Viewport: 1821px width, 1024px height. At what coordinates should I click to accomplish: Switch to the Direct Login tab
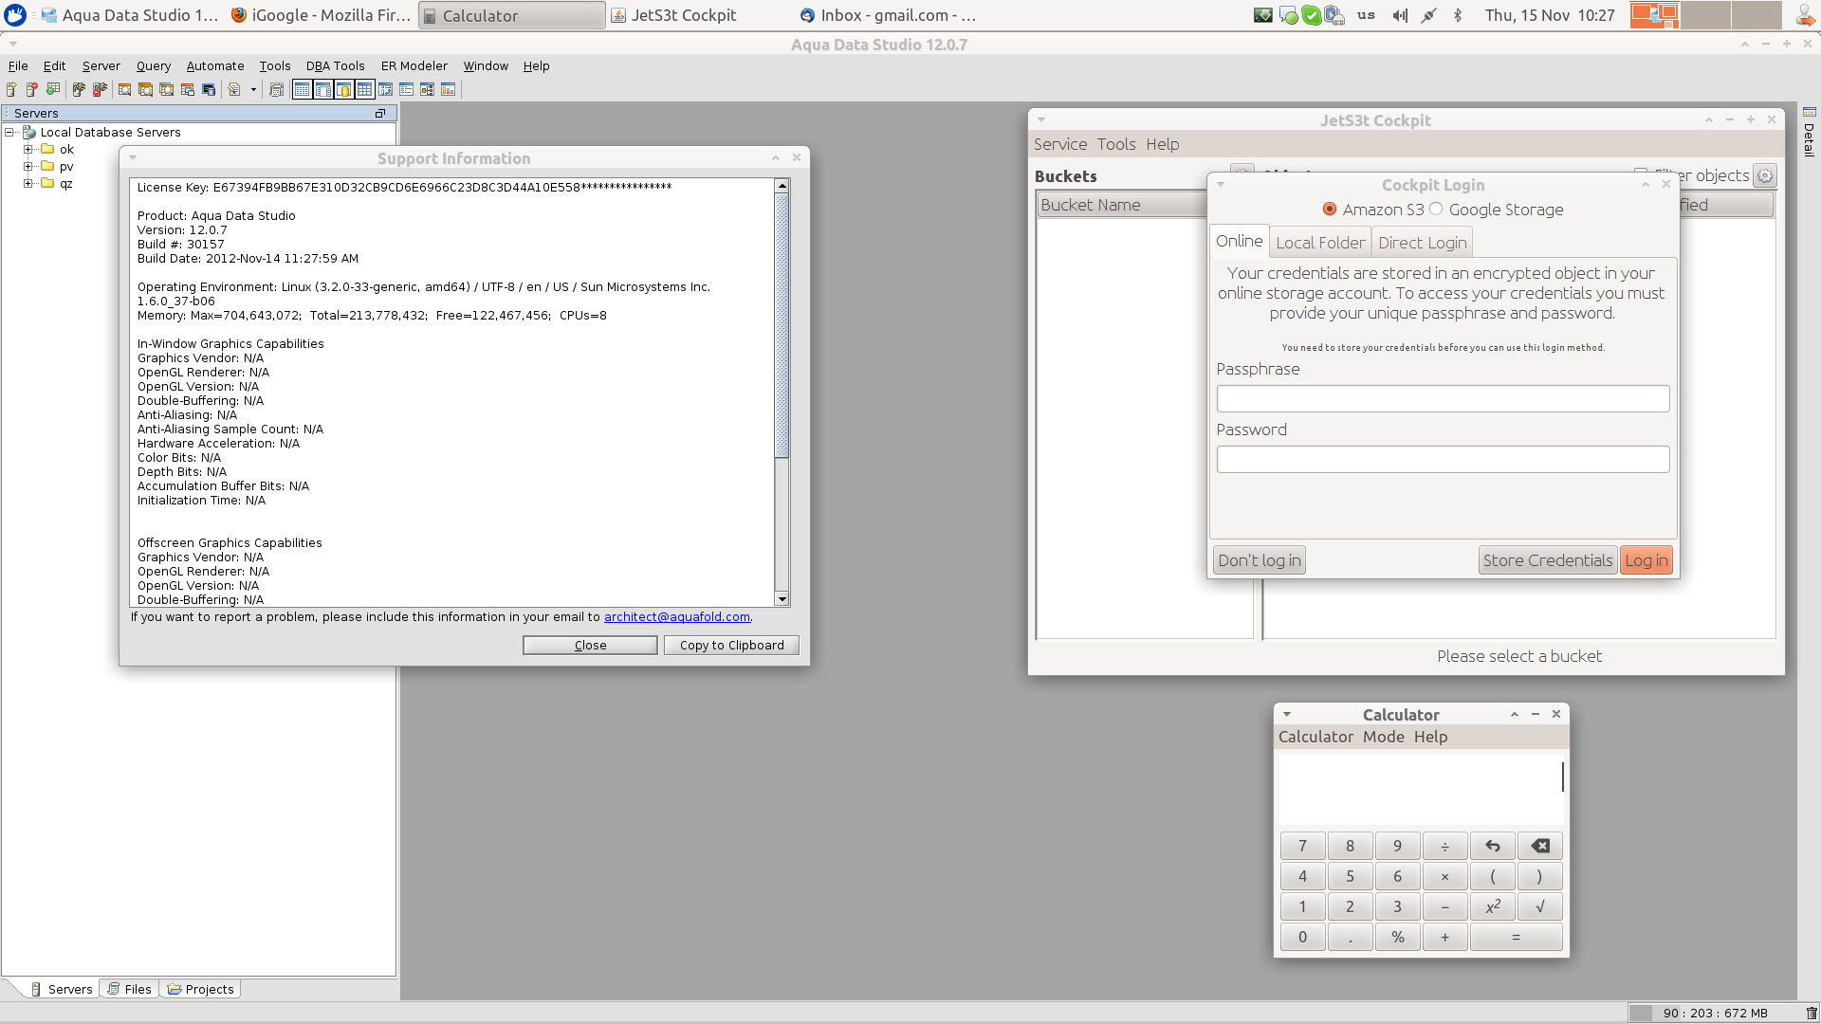tap(1422, 243)
